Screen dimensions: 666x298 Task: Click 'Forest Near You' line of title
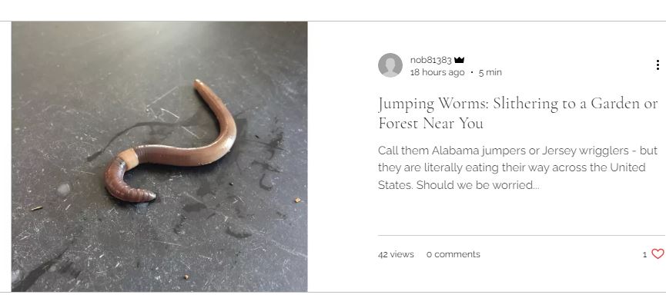coord(430,124)
